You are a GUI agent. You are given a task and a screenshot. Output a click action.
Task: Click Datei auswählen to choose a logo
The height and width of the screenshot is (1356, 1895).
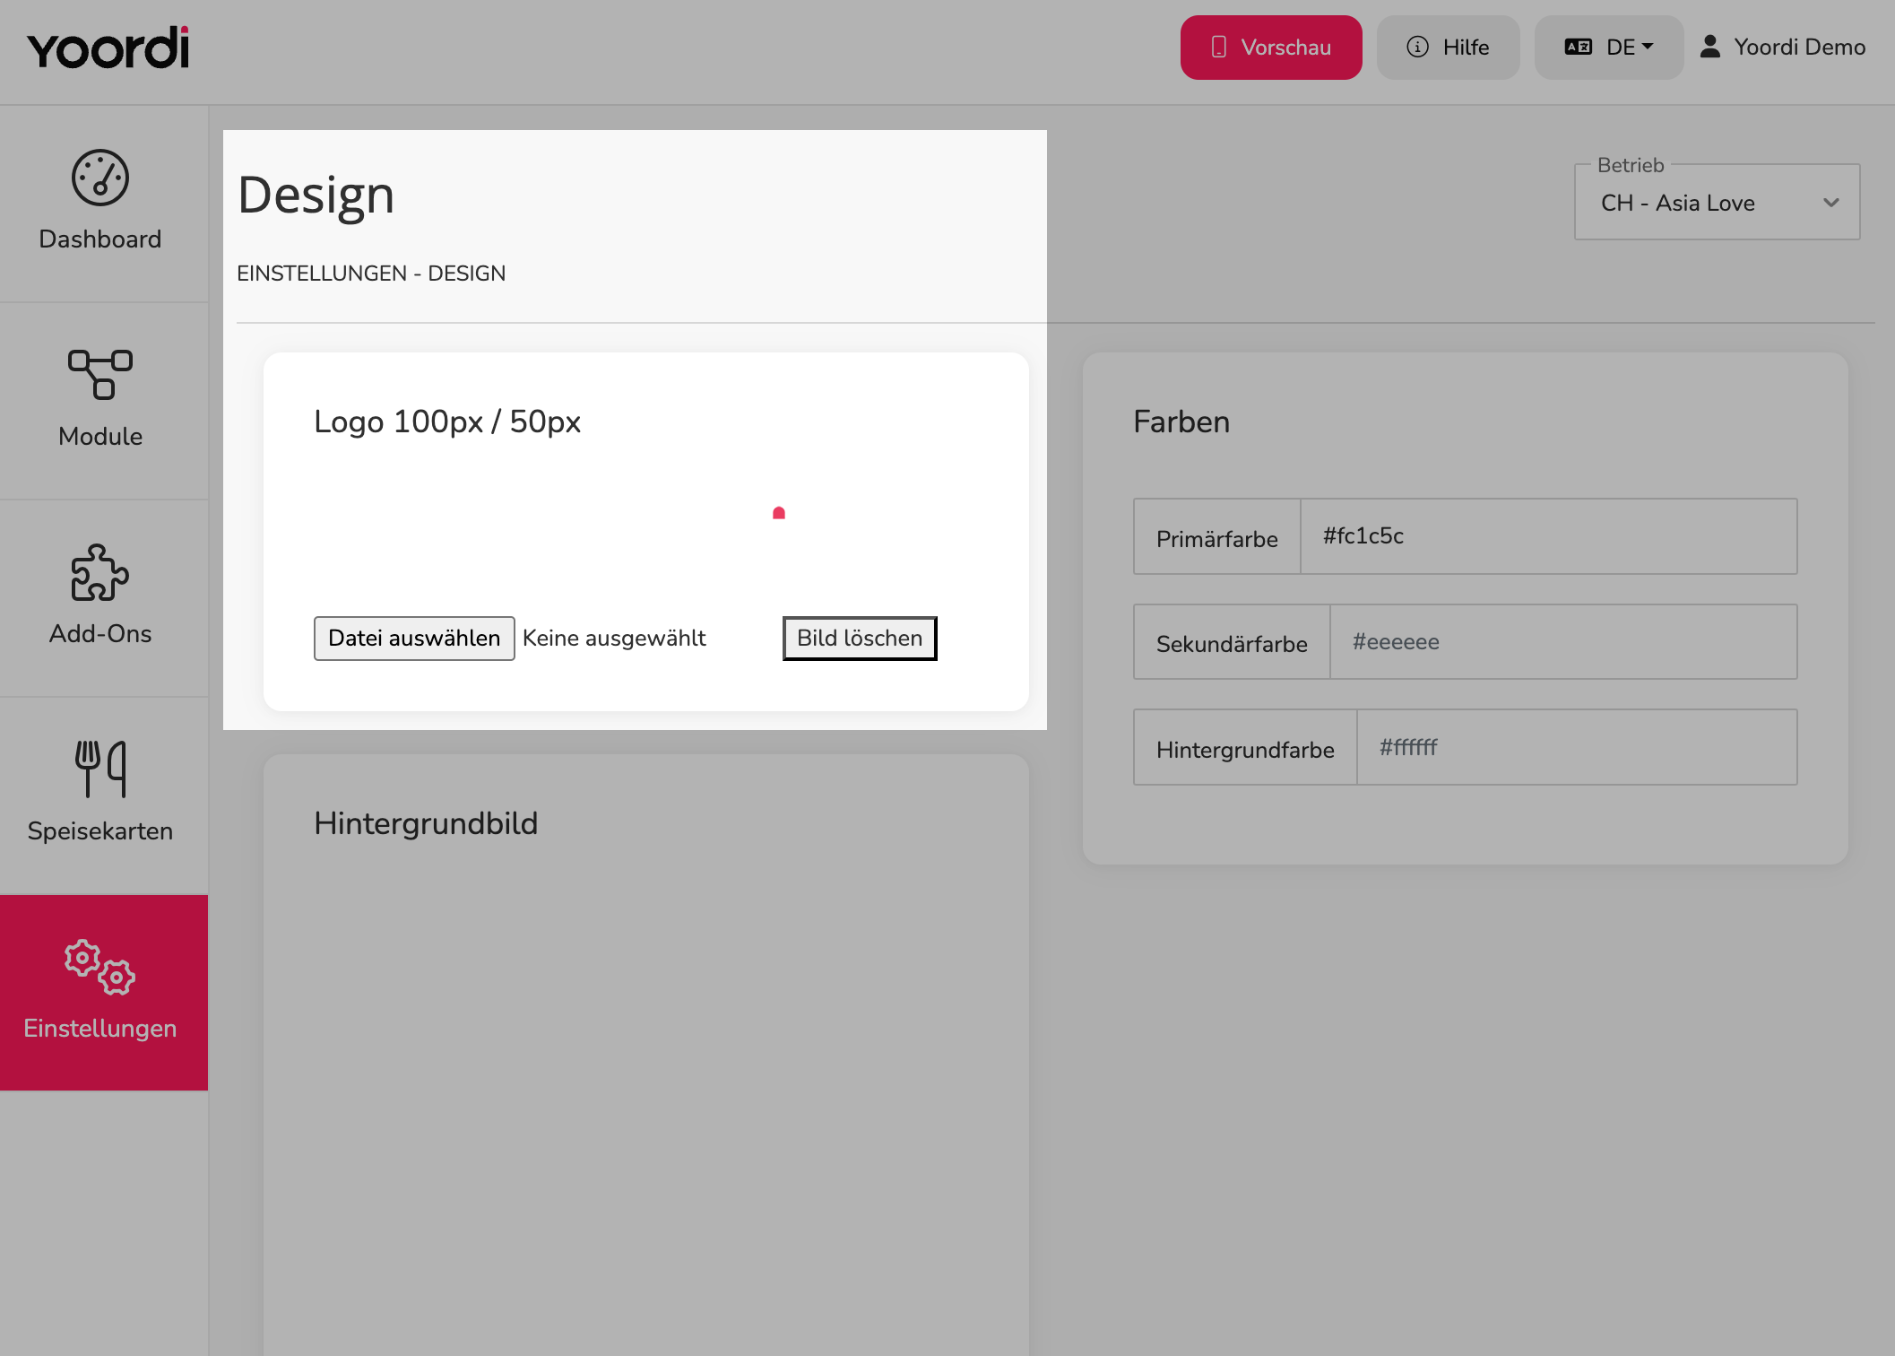coord(414,639)
